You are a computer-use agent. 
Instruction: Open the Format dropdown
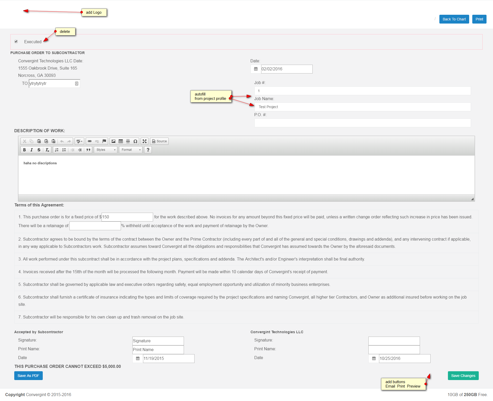tap(131, 150)
